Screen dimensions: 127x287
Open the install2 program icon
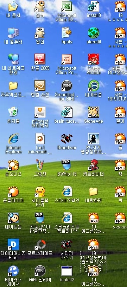tap(67, 270)
